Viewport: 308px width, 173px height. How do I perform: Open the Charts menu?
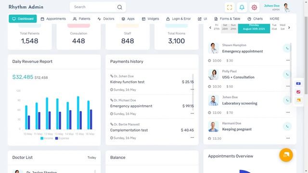(x=255, y=19)
